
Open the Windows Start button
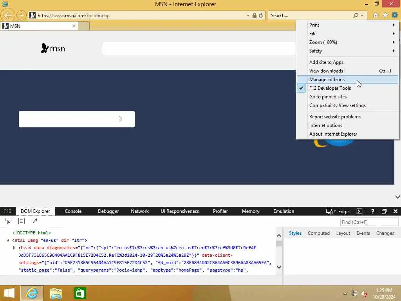(x=9, y=293)
